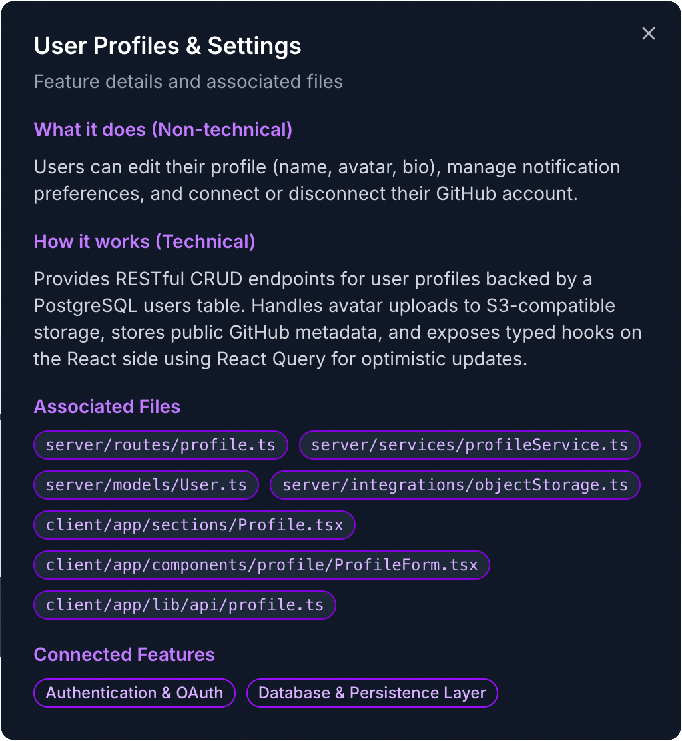
Task: Click the feature details subtitle text
Action: [x=188, y=81]
